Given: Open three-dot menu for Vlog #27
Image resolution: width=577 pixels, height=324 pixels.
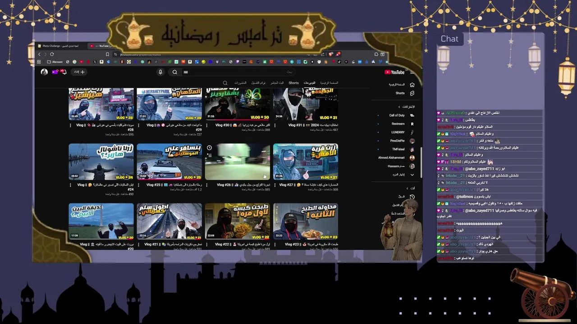Looking at the screenshot, I should click(275, 185).
